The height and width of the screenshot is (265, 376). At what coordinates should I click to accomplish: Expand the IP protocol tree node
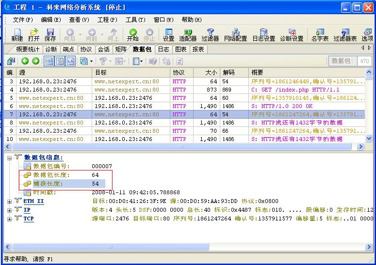(x=10, y=210)
